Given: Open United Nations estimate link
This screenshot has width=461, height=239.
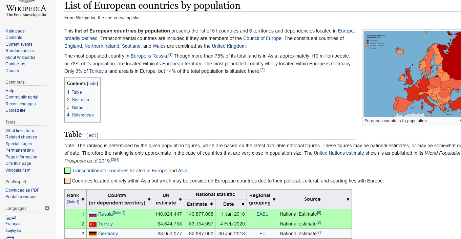Looking at the screenshot, I should (x=339, y=153).
